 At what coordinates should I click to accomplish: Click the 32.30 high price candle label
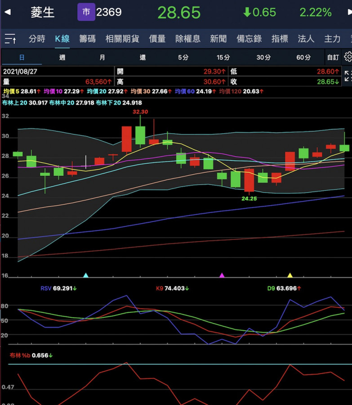(140, 112)
